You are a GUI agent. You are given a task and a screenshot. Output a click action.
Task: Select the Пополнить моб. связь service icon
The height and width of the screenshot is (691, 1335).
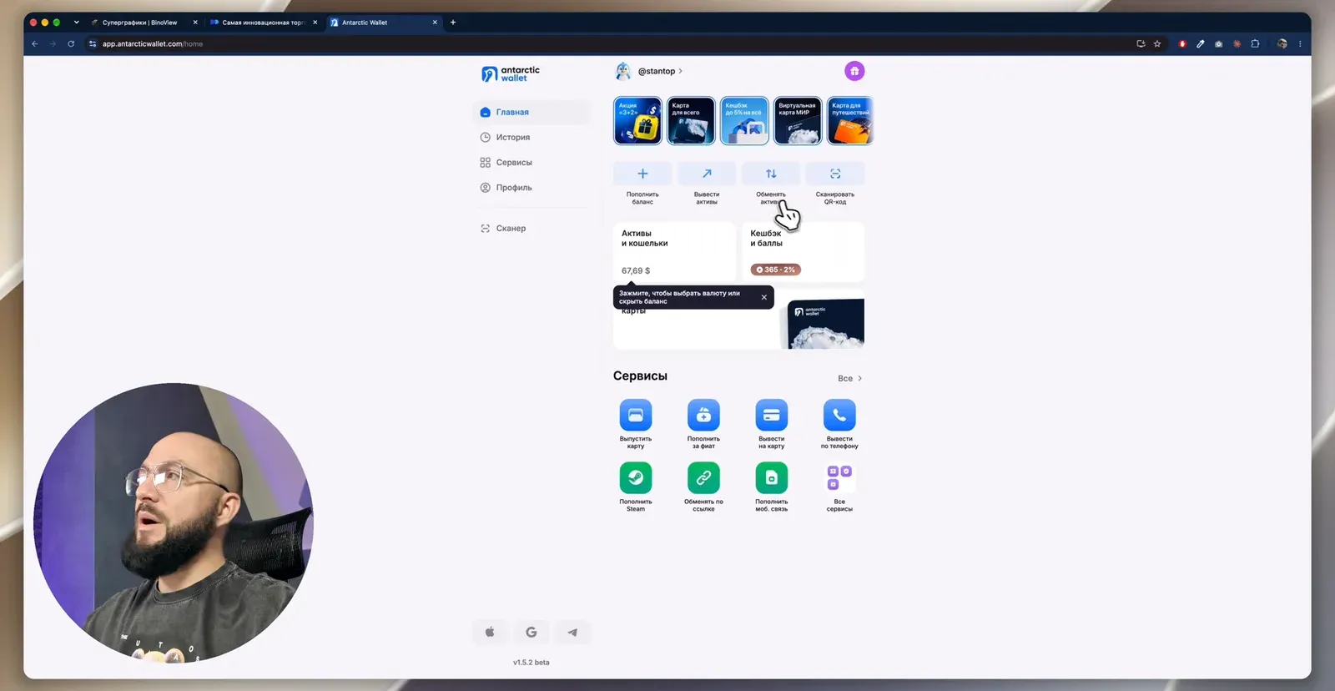(772, 478)
